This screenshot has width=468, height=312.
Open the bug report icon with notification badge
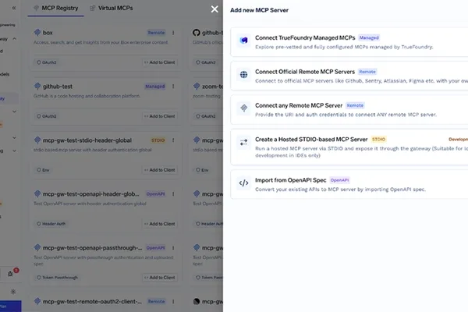pyautogui.click(x=10, y=274)
